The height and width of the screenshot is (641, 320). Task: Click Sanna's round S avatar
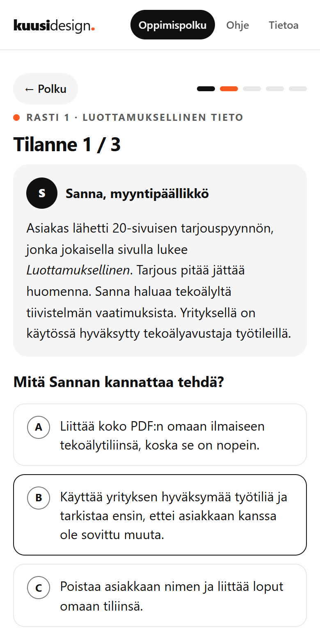click(42, 193)
